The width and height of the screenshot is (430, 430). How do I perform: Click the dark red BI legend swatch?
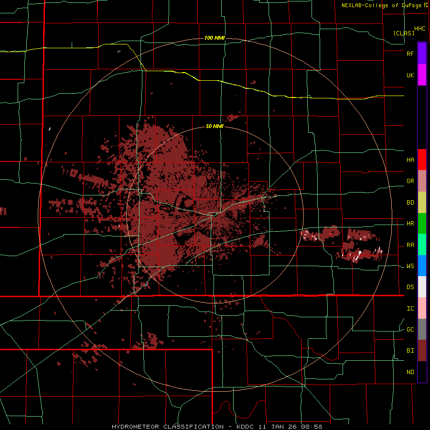[x=422, y=351]
